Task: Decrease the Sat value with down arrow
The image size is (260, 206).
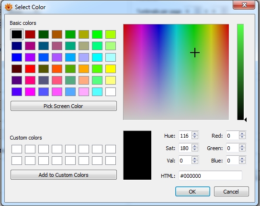Action: point(195,150)
